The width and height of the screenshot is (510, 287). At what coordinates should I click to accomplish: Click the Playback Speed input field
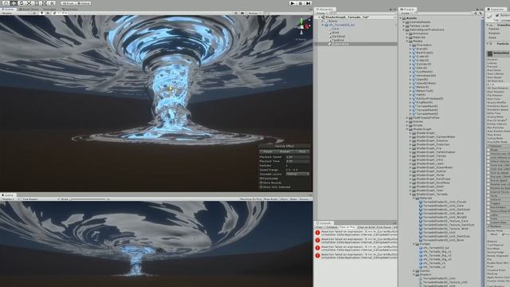click(297, 157)
